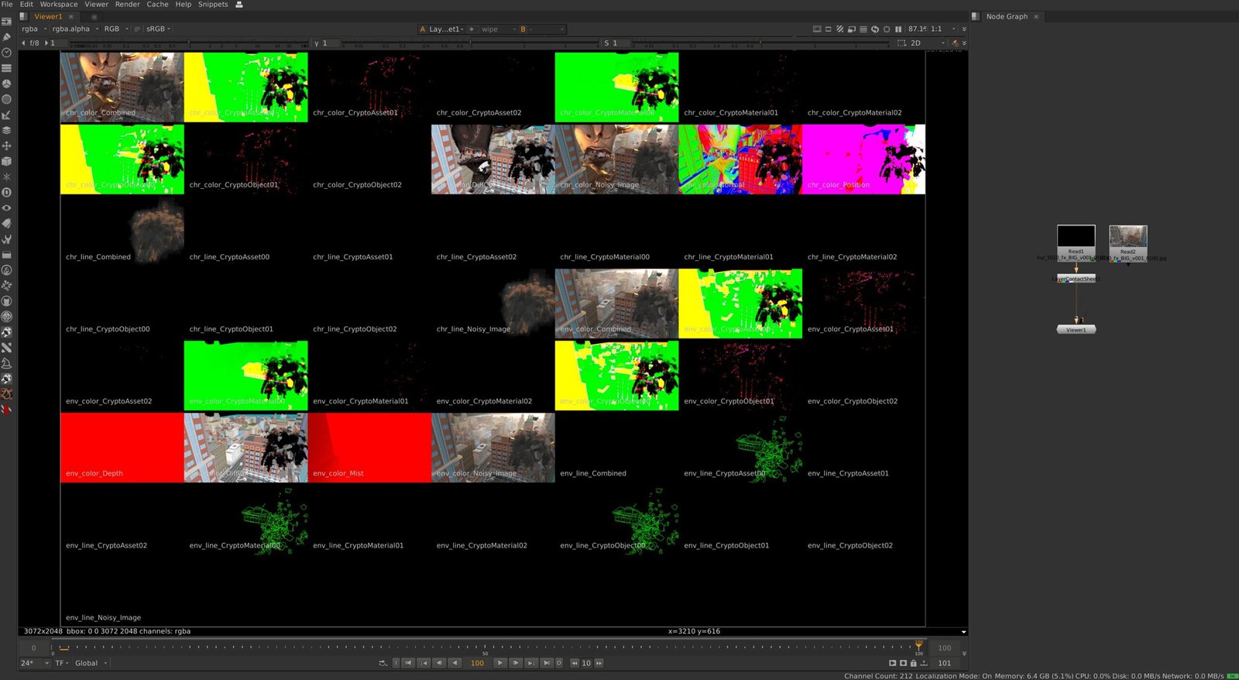Jump to the last frame button
Image resolution: width=1239 pixels, height=680 pixels.
click(x=547, y=663)
